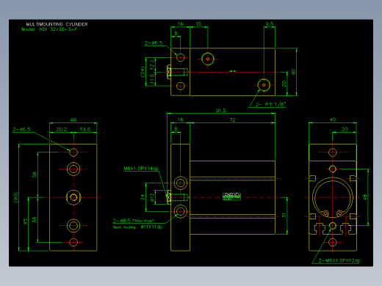The height and width of the screenshot is (286, 382).
Task: Select the M6X1.0PX14dp thread callout
Action: pyautogui.click(x=141, y=169)
